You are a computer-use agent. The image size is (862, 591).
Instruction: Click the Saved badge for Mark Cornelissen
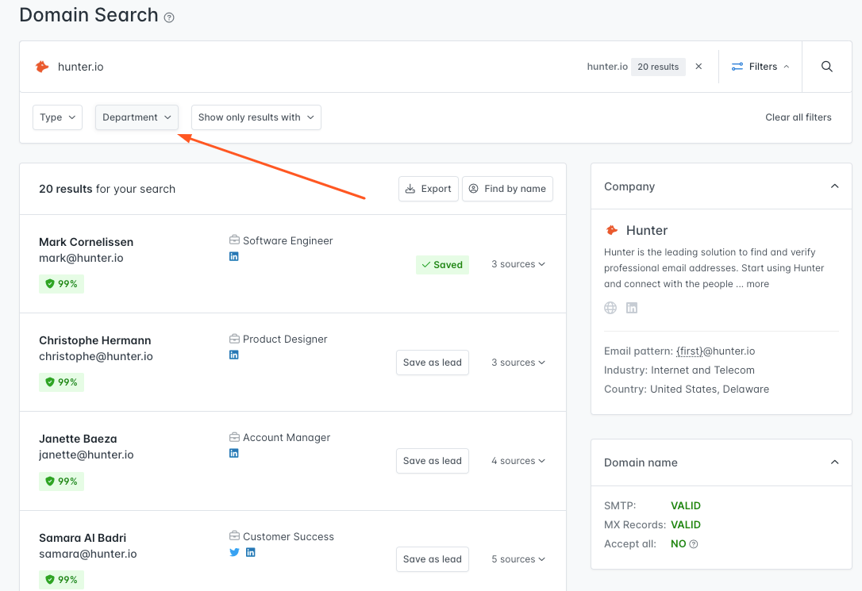(443, 265)
